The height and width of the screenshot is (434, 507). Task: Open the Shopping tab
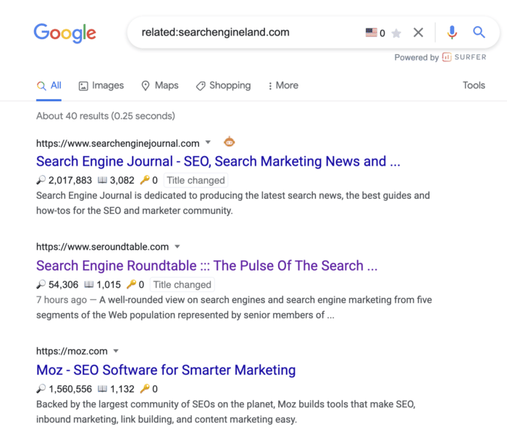point(222,85)
